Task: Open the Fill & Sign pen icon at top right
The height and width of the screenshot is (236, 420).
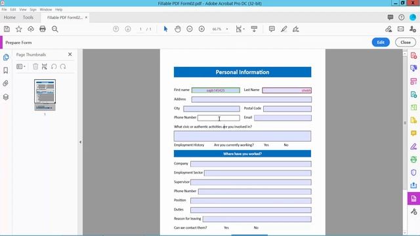Action: tap(388, 29)
